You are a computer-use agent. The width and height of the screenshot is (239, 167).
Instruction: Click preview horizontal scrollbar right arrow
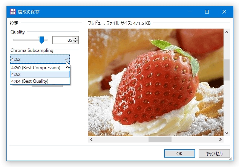[221, 139]
